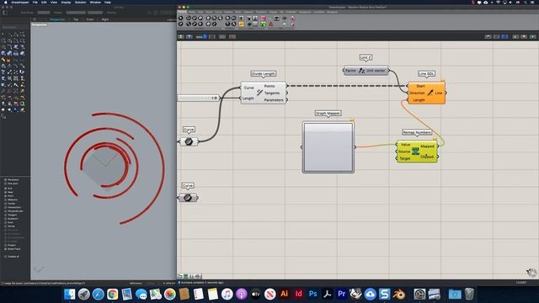This screenshot has width=539, height=303.
Task: Select the Unit Z vector component icon
Action: point(361,71)
